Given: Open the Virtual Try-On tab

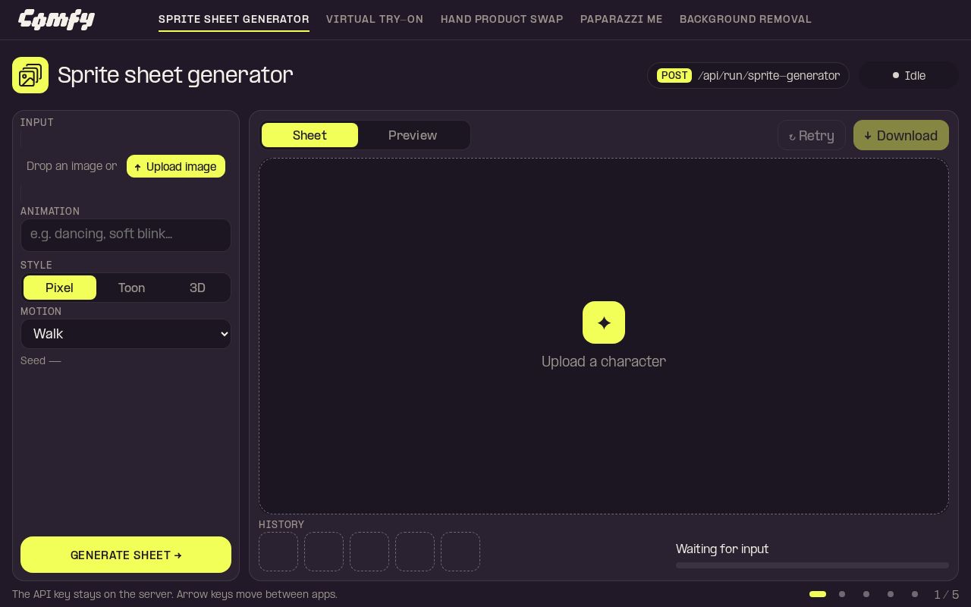Looking at the screenshot, I should click(375, 19).
